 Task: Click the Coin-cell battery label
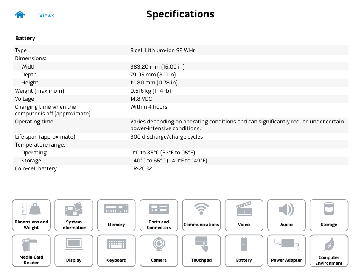pyautogui.click(x=36, y=168)
